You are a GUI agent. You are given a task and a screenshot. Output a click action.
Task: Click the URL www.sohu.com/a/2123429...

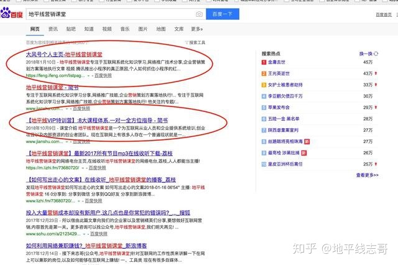coord(53,234)
